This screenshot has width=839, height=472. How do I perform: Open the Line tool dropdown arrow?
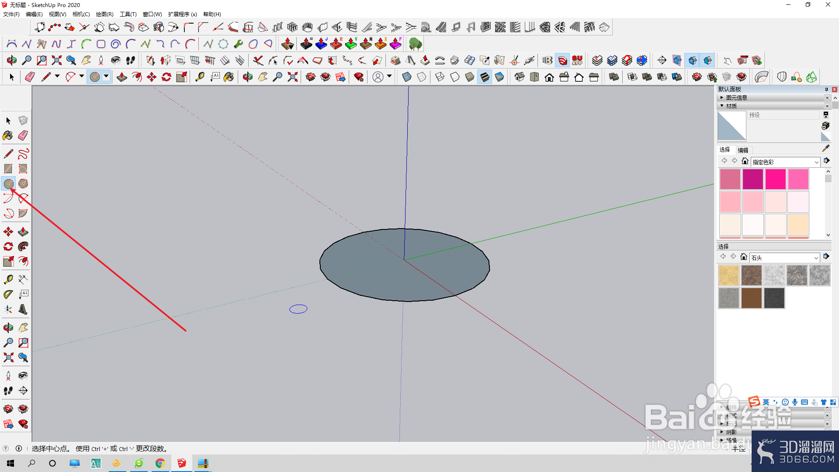pos(57,76)
